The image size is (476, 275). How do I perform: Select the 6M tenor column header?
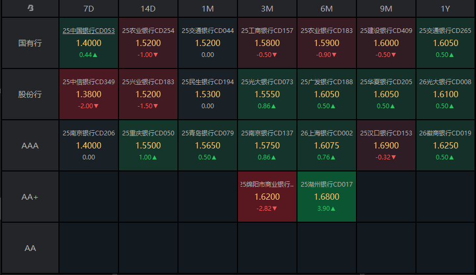[x=327, y=8]
